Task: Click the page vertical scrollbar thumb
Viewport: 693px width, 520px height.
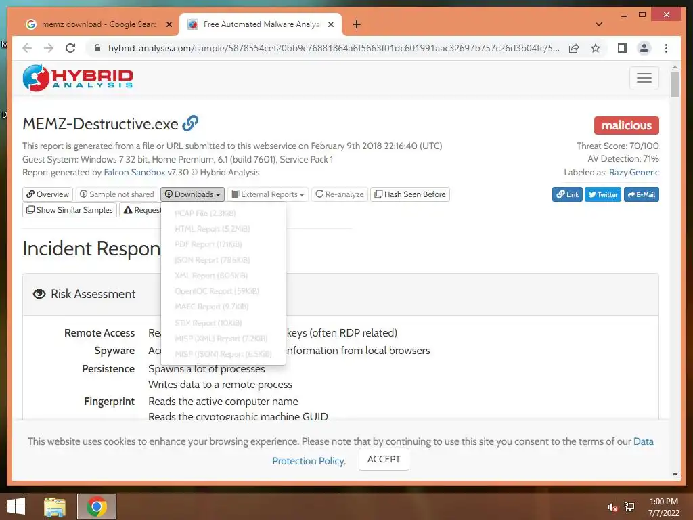Action: pyautogui.click(x=675, y=84)
